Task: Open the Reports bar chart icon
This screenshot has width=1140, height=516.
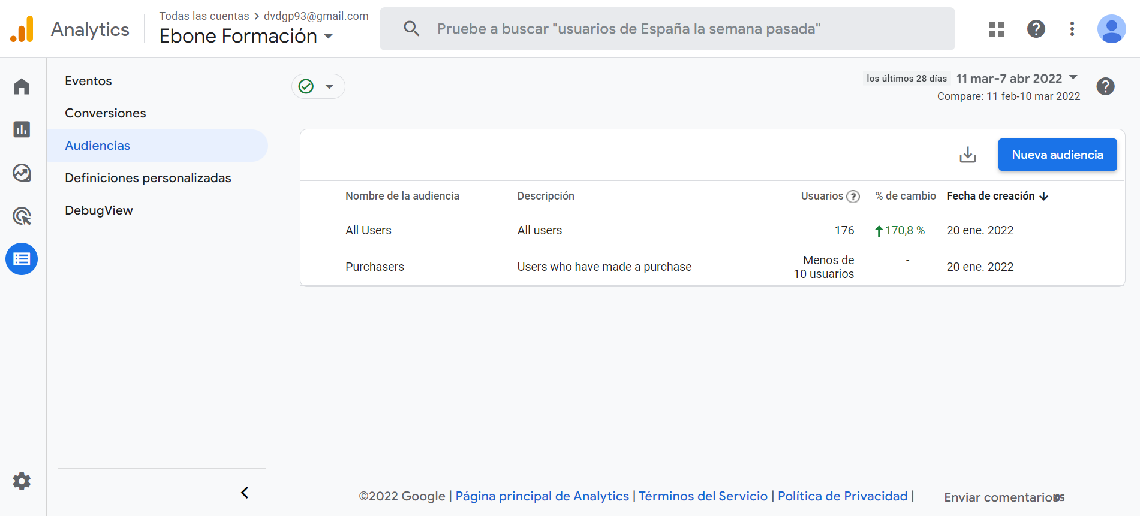Action: [22, 129]
